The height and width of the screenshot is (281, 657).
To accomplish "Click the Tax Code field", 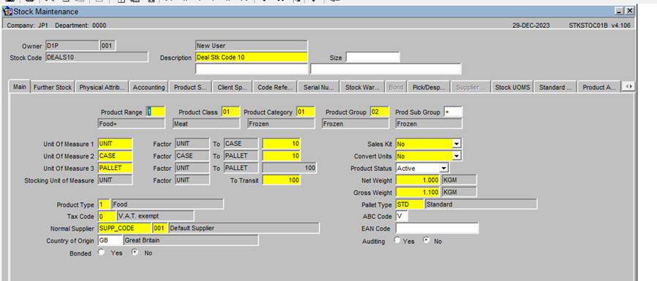I will point(106,216).
